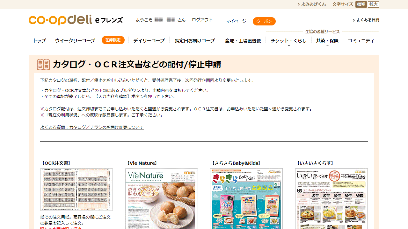Open the コミュニティ menu item
Screen dimensions: 408x229
[361, 41]
